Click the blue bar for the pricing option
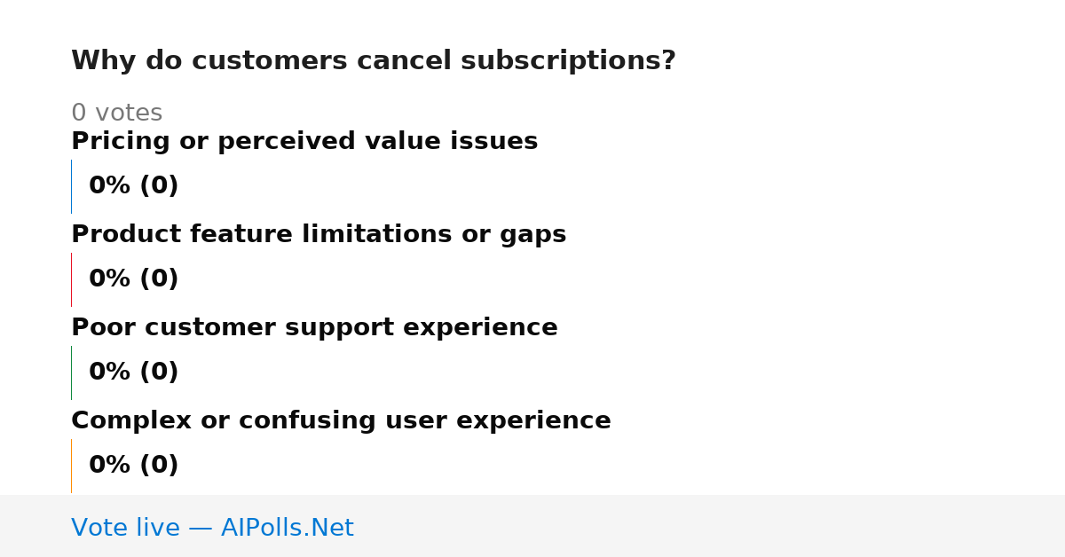The height and width of the screenshot is (557, 1065). coord(72,186)
